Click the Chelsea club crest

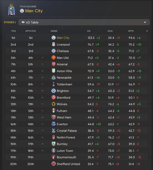tap(53, 51)
